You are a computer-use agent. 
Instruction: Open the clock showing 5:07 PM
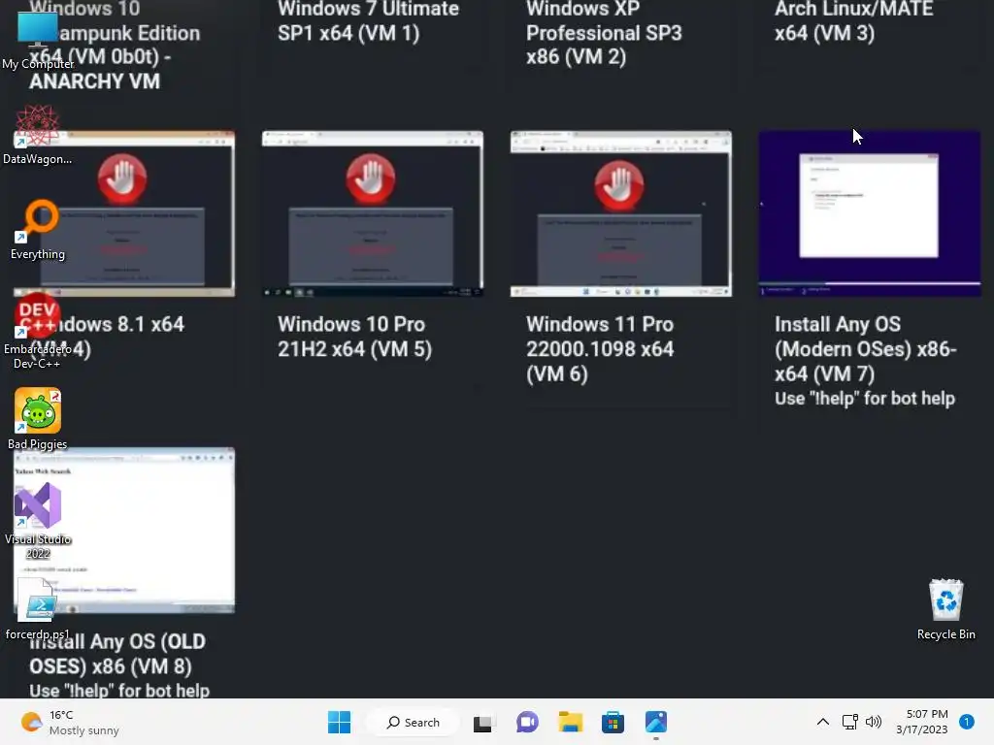(x=922, y=722)
